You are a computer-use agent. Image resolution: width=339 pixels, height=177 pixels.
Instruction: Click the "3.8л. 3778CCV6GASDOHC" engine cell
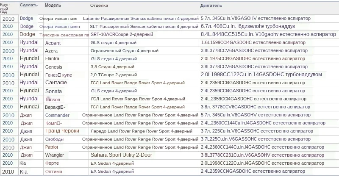pos(256,107)
